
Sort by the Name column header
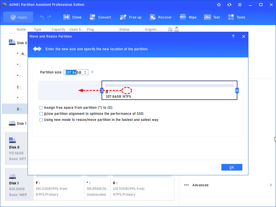pyautogui.click(x=21, y=30)
